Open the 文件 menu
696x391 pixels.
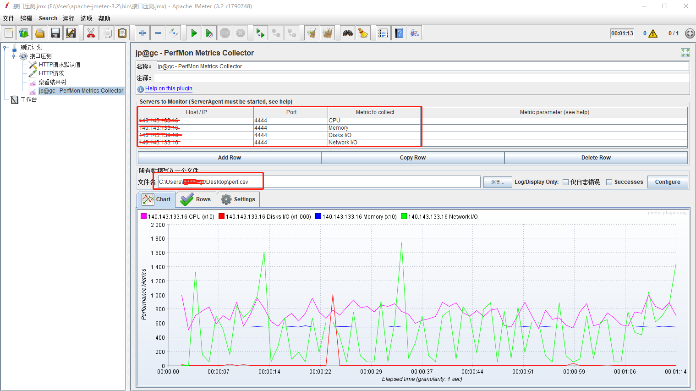[x=8, y=18]
